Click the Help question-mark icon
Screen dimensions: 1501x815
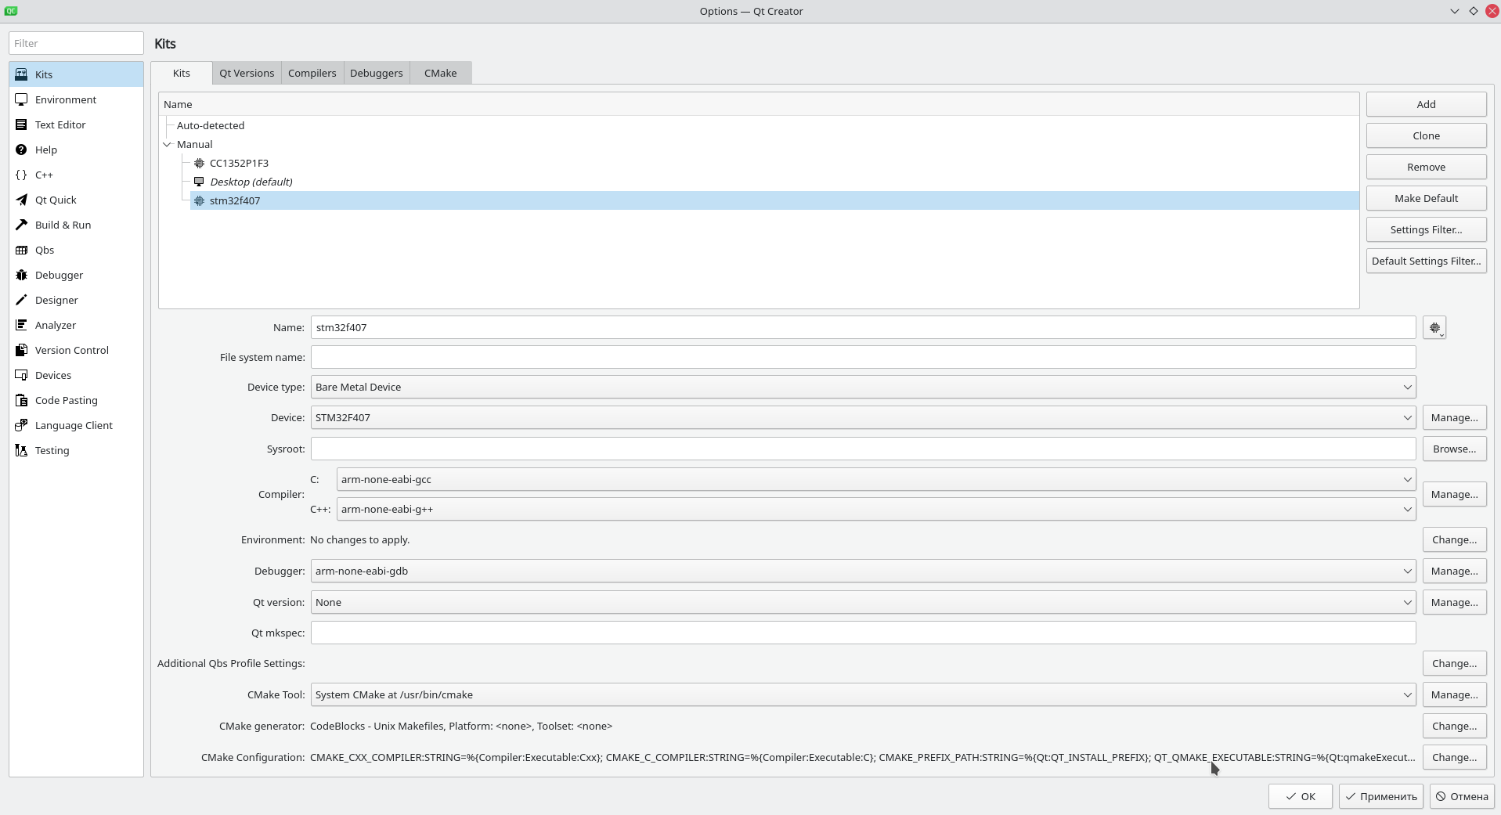pos(21,150)
